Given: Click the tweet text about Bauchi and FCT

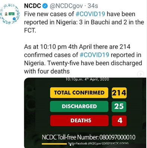Looking at the screenshot, I should coord(84,22).
